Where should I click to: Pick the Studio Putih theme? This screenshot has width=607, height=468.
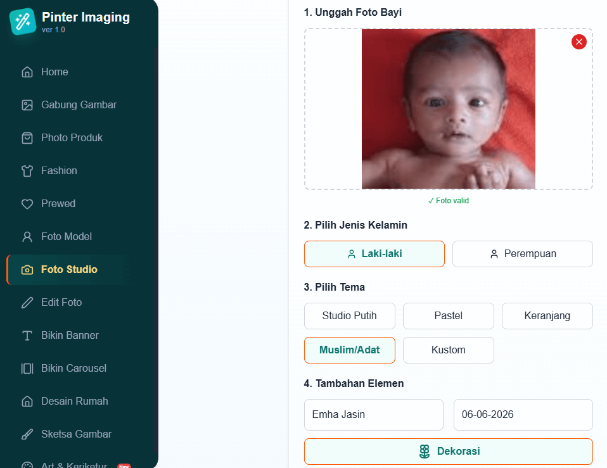coord(350,316)
